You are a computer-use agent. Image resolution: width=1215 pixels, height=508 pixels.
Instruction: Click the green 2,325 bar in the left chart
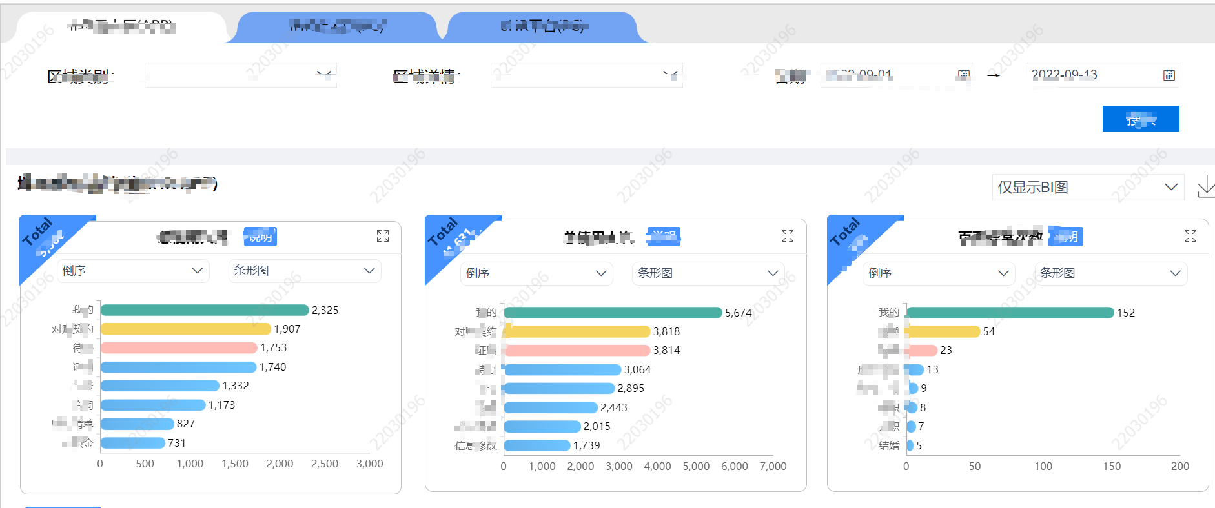[x=204, y=310]
